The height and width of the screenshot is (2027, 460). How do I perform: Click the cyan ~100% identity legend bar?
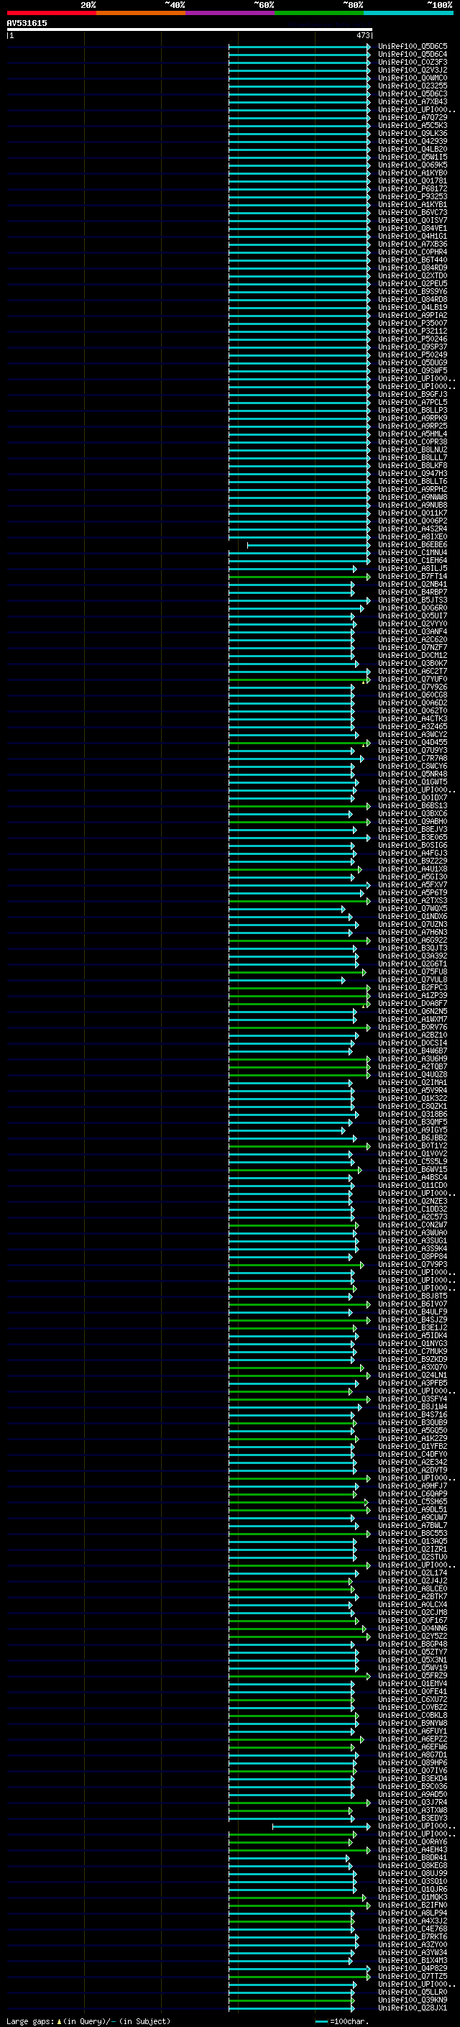click(408, 13)
